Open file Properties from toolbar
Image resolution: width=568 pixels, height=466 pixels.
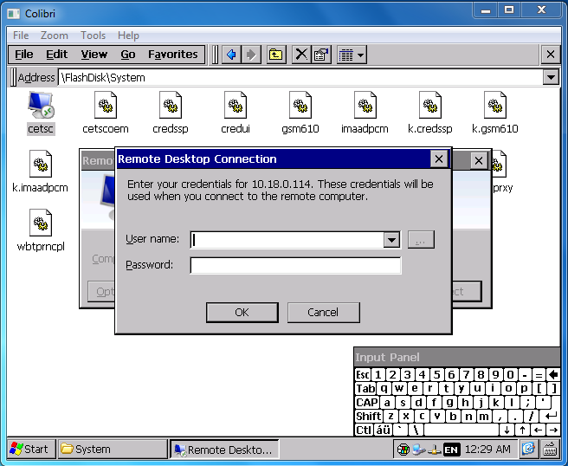321,55
